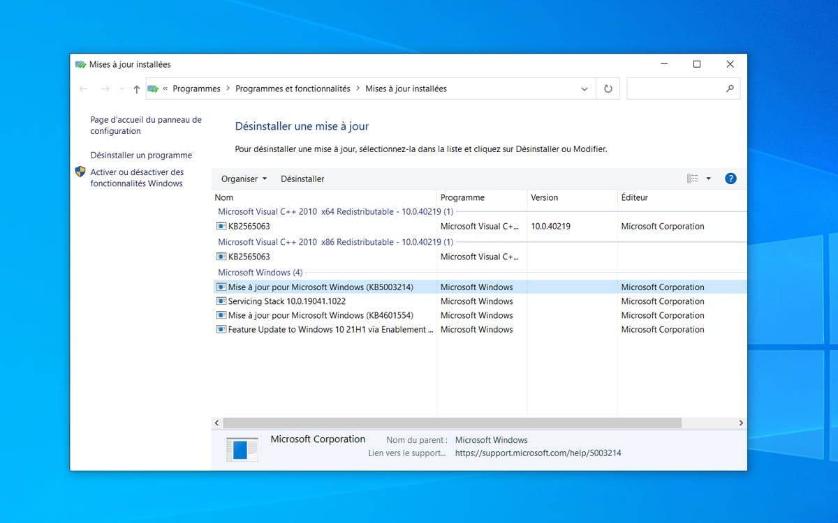This screenshot has width=838, height=523.
Task: Click the Désinstaller button
Action: tap(302, 179)
